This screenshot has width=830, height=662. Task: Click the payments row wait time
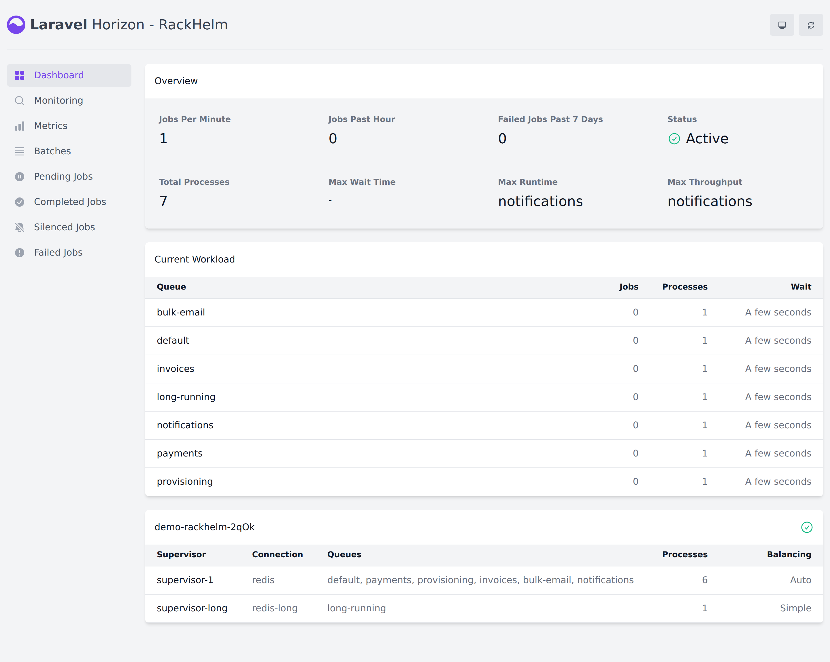tap(778, 454)
